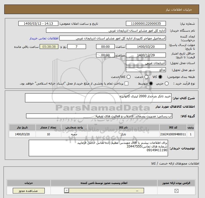Click the تانکر product name cell
Viewport: 205px width, 198px height.
coord(123,134)
